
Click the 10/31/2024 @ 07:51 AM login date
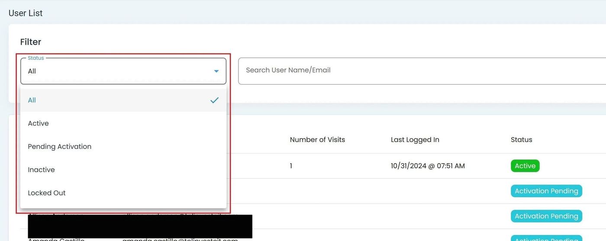tap(427, 166)
